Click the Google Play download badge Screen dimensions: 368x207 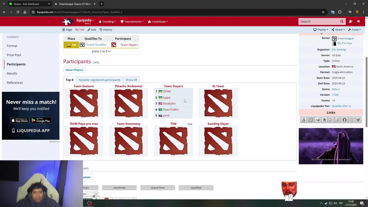(x=41, y=120)
